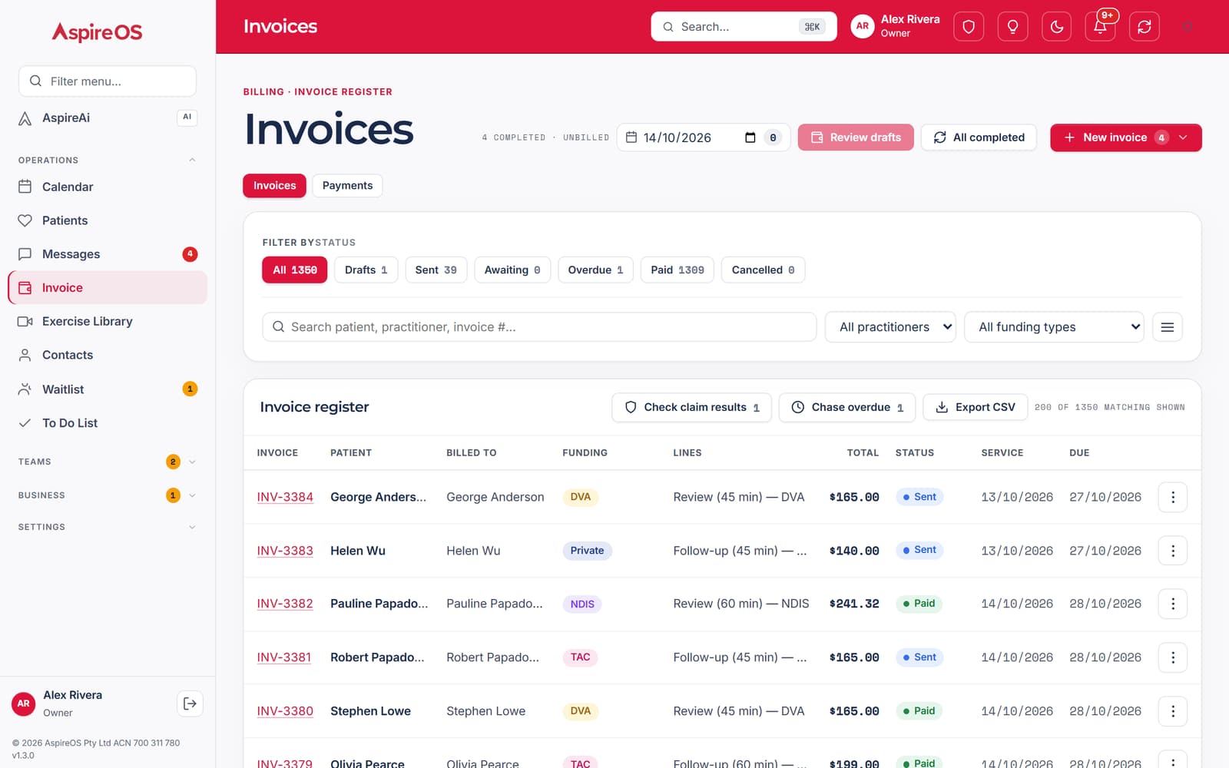Viewport: 1229px width, 768px height.
Task: Focus the Filter menu input
Action: click(x=108, y=81)
